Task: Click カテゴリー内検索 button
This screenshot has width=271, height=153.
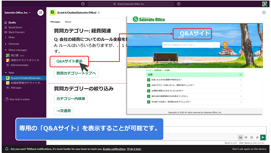Action: pos(71,99)
